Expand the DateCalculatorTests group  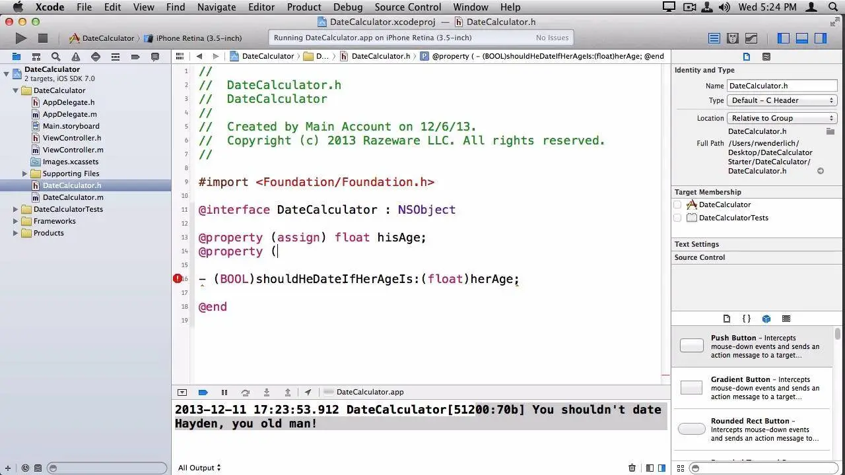[x=16, y=209]
